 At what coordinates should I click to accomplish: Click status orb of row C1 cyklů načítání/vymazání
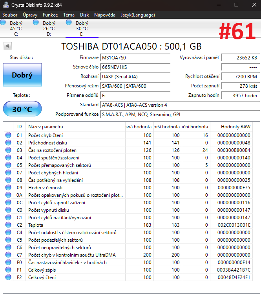click(8, 217)
